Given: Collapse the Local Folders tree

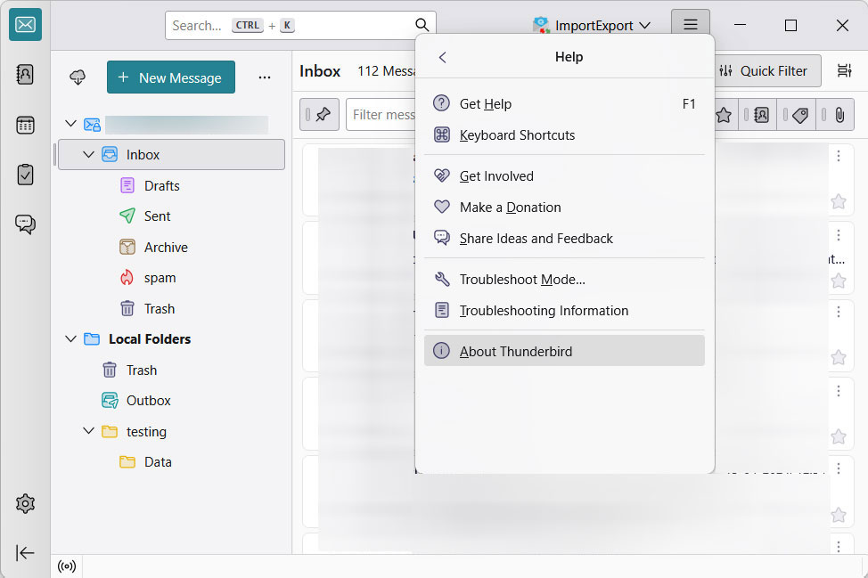Looking at the screenshot, I should 71,339.
